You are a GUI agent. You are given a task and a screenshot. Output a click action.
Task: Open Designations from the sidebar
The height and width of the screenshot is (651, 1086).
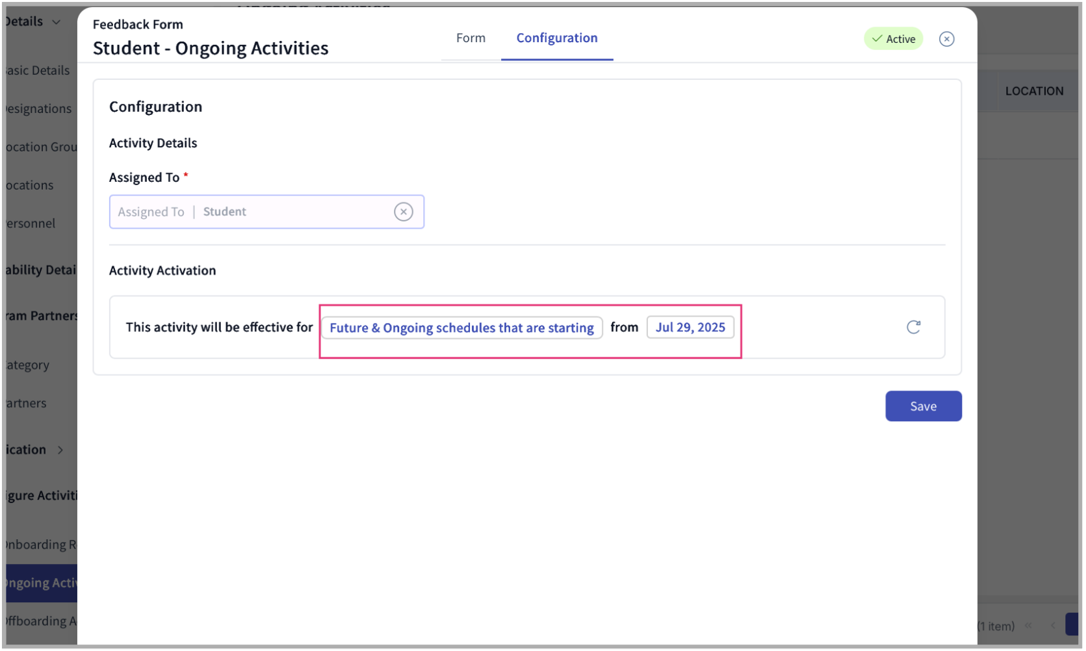point(36,108)
